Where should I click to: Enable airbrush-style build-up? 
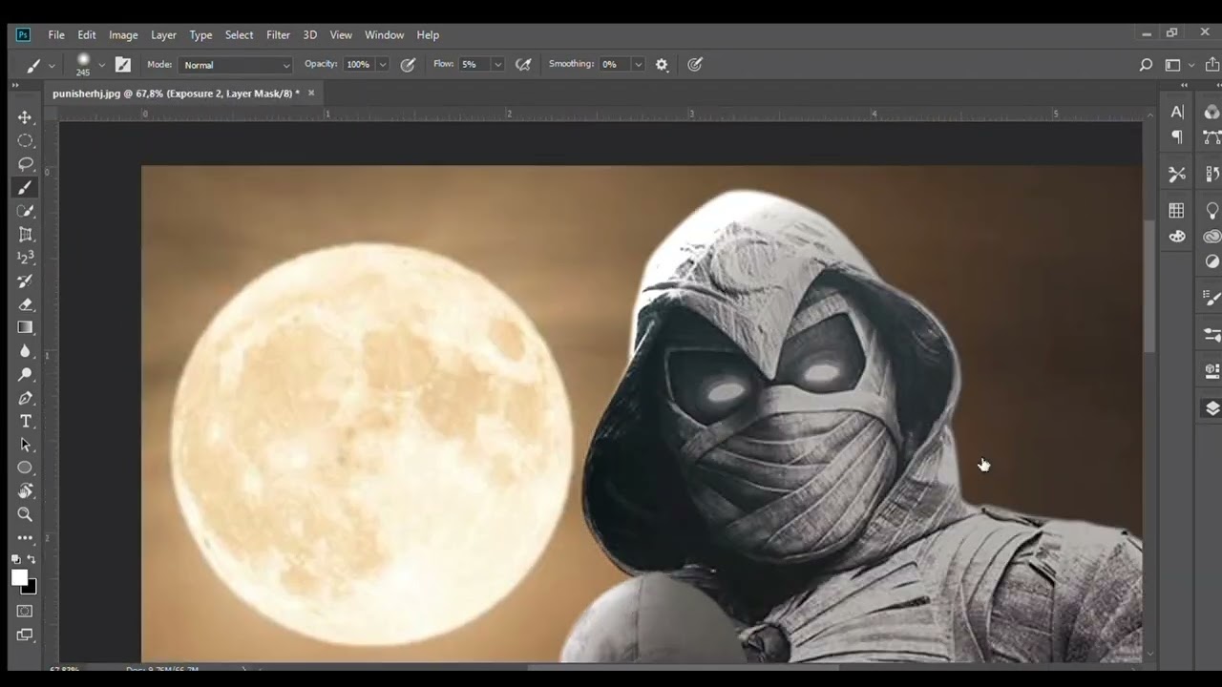[523, 65]
